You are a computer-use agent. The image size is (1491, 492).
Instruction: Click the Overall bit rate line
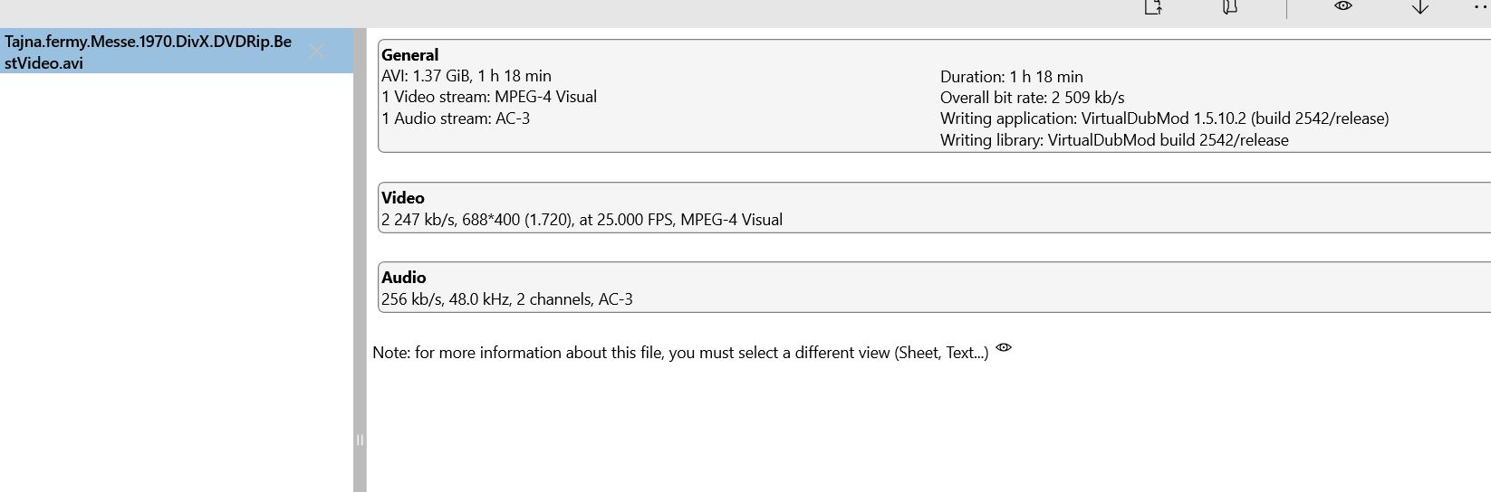[1032, 98]
